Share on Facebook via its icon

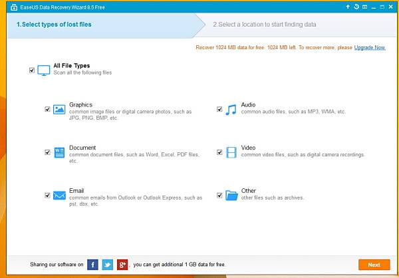point(92,265)
